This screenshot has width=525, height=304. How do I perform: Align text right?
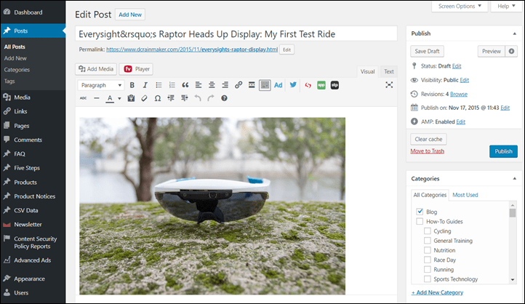(225, 85)
